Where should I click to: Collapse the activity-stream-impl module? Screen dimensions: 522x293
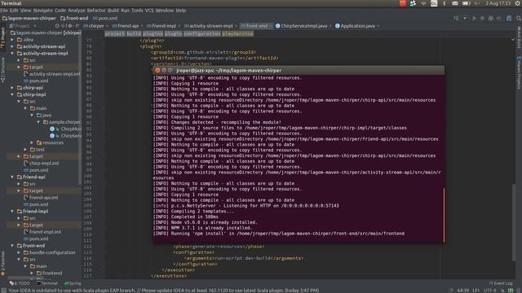tap(12, 53)
